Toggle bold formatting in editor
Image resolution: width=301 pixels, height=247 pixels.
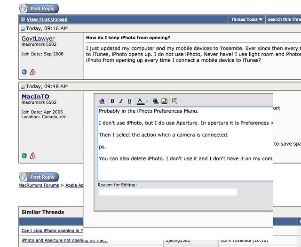(112, 101)
